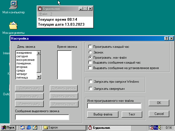This screenshot has width=175, height=131.
Task: Open the Файл menu in Будильник
Action: 43,14
